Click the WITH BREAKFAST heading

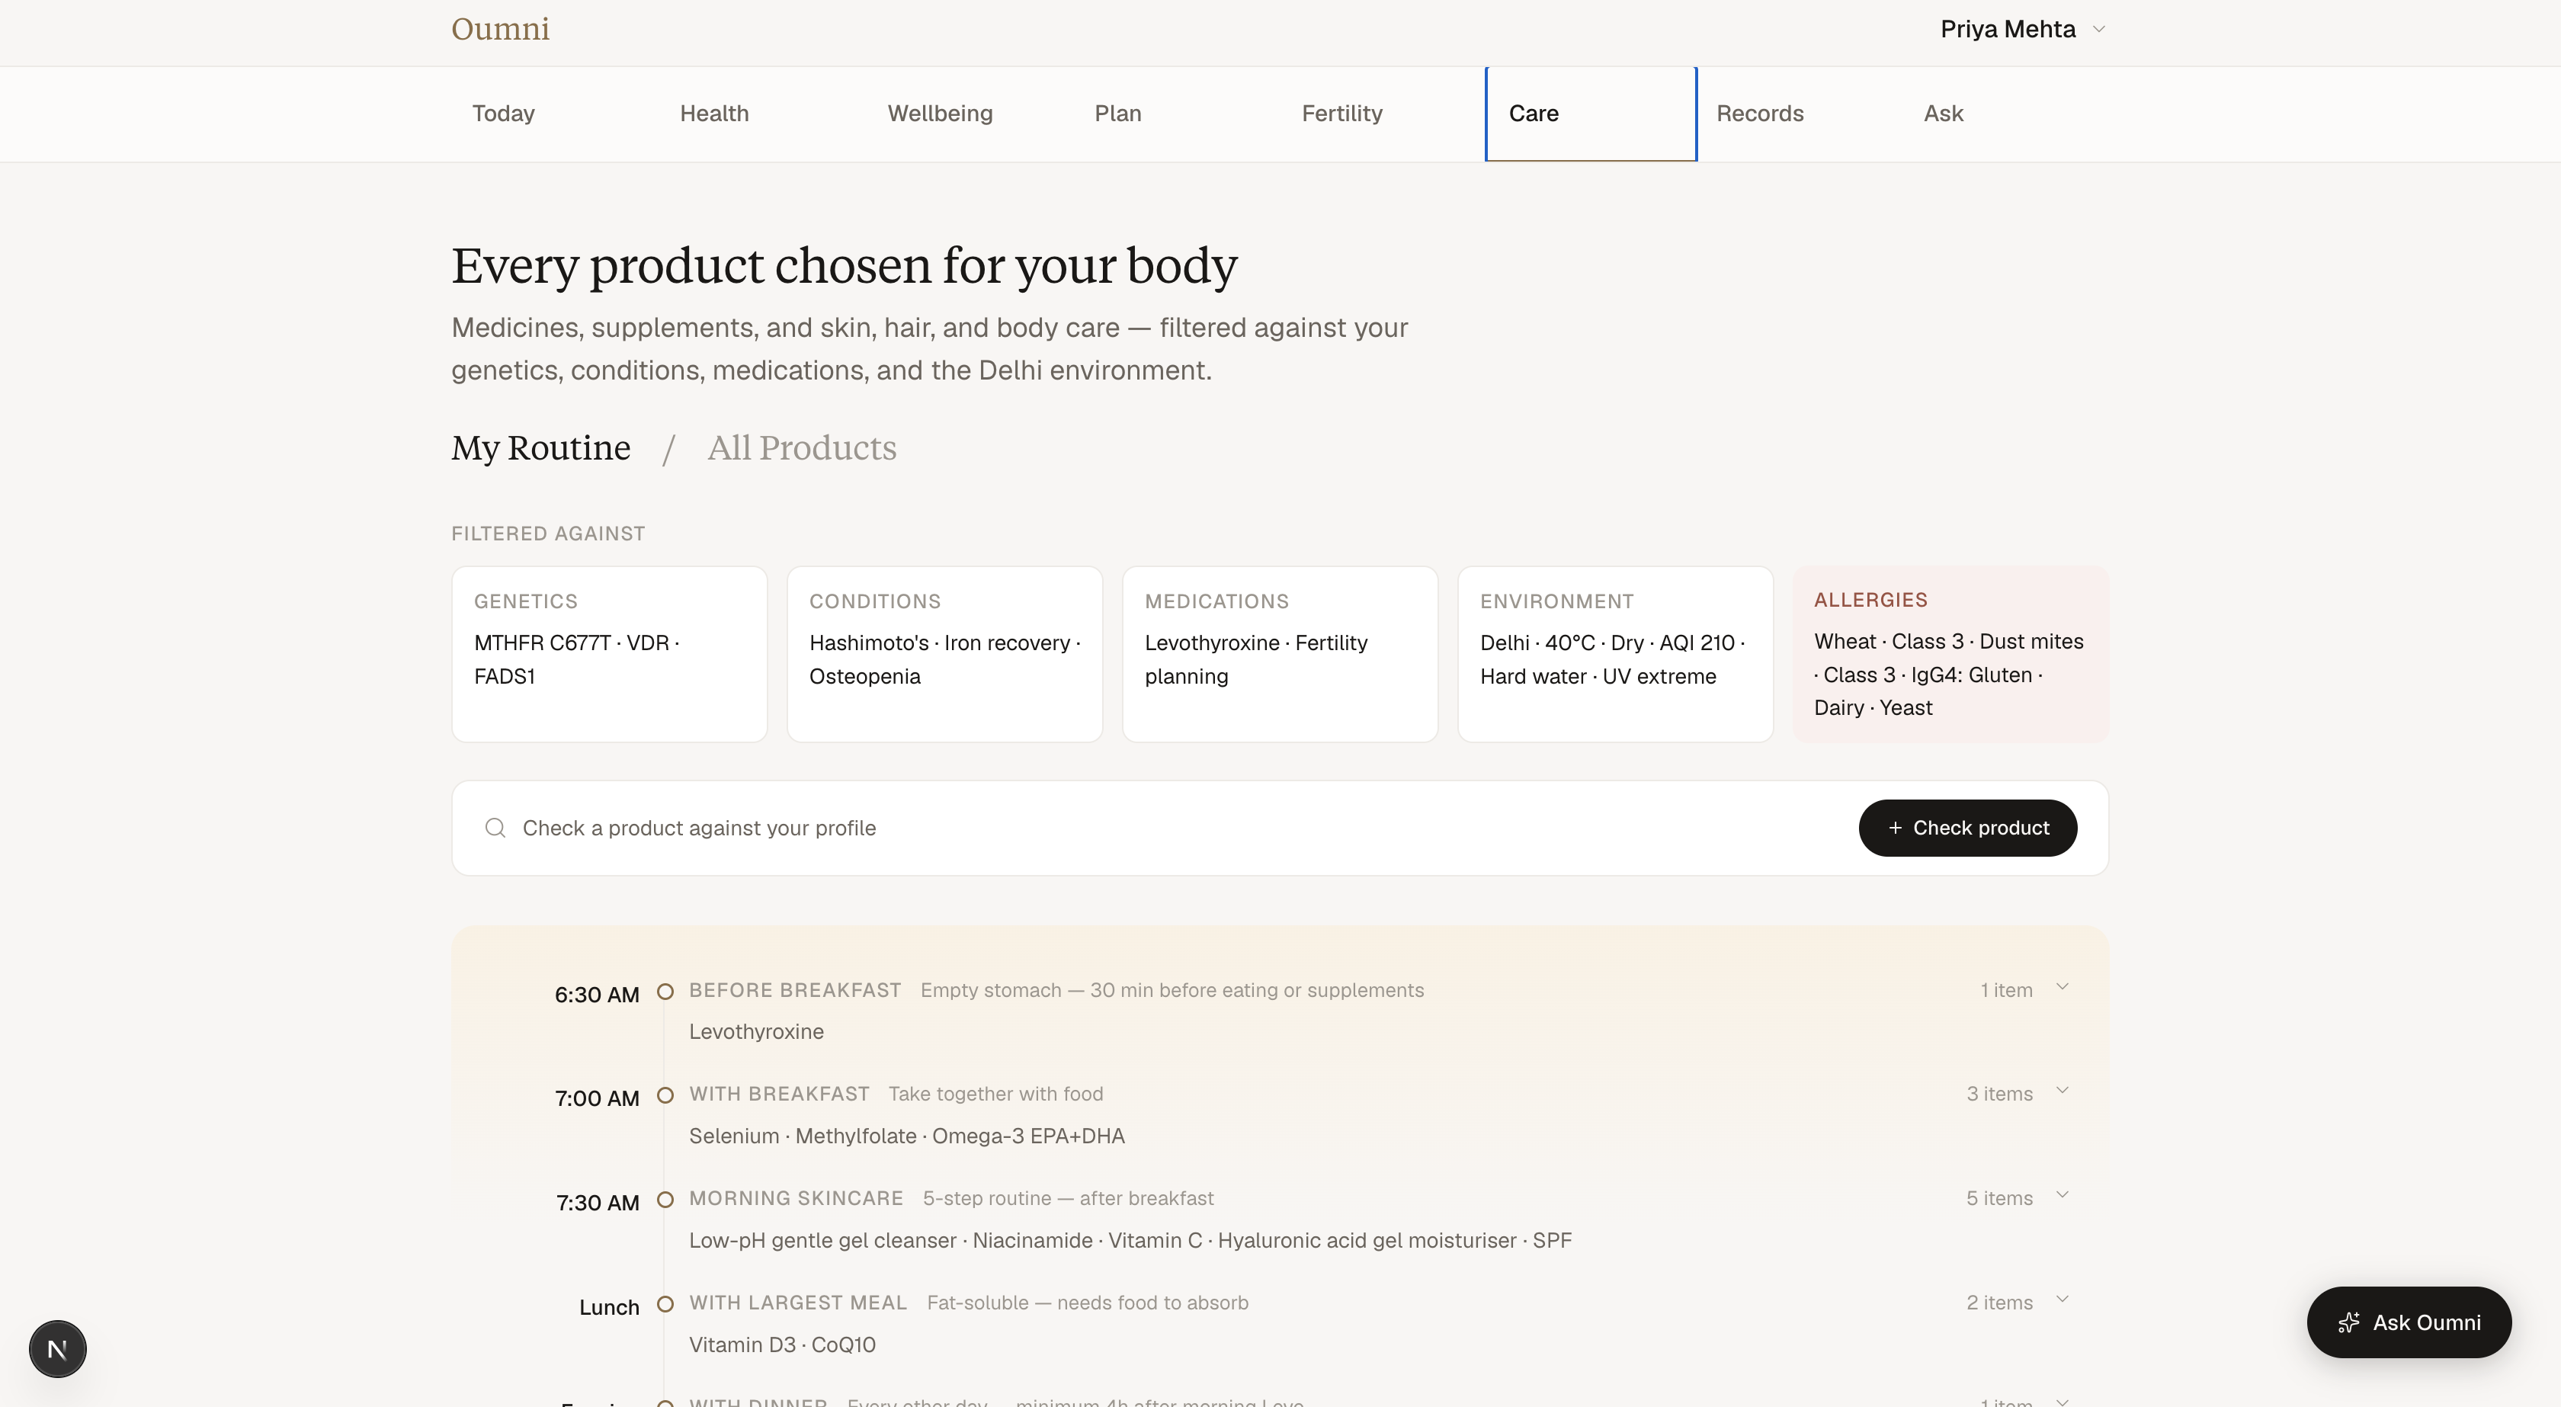[x=778, y=1094]
